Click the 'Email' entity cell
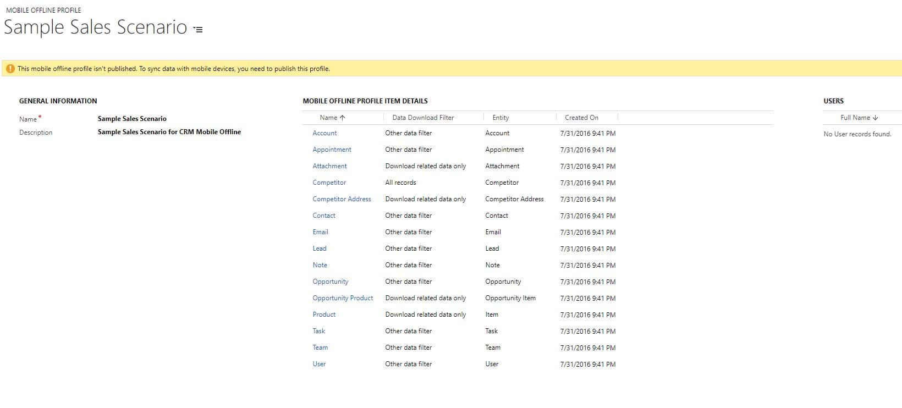This screenshot has width=902, height=408. tap(493, 232)
